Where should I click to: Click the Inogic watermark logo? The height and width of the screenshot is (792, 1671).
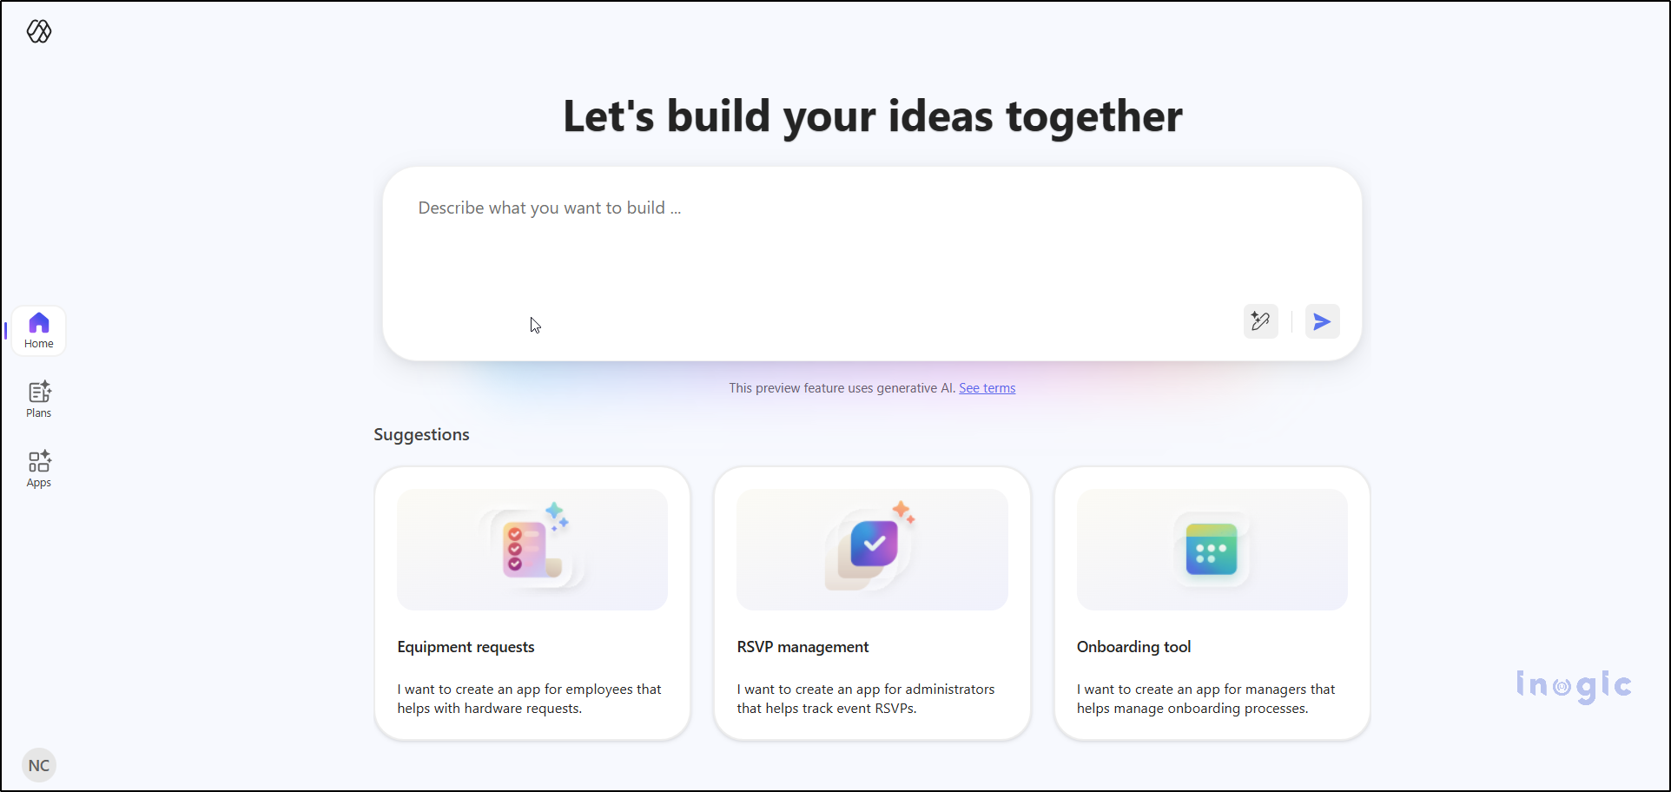click(x=1573, y=686)
